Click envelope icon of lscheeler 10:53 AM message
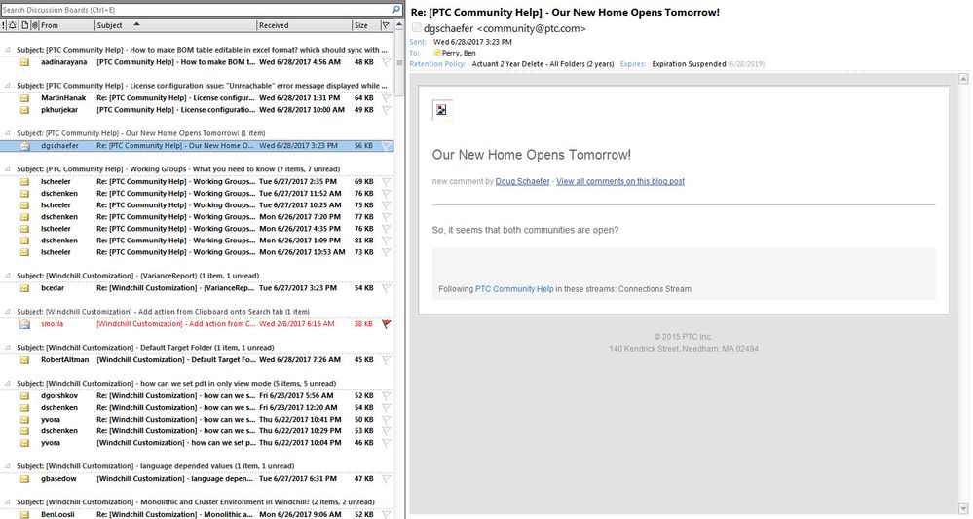This screenshot has height=519, width=973. pyautogui.click(x=24, y=252)
